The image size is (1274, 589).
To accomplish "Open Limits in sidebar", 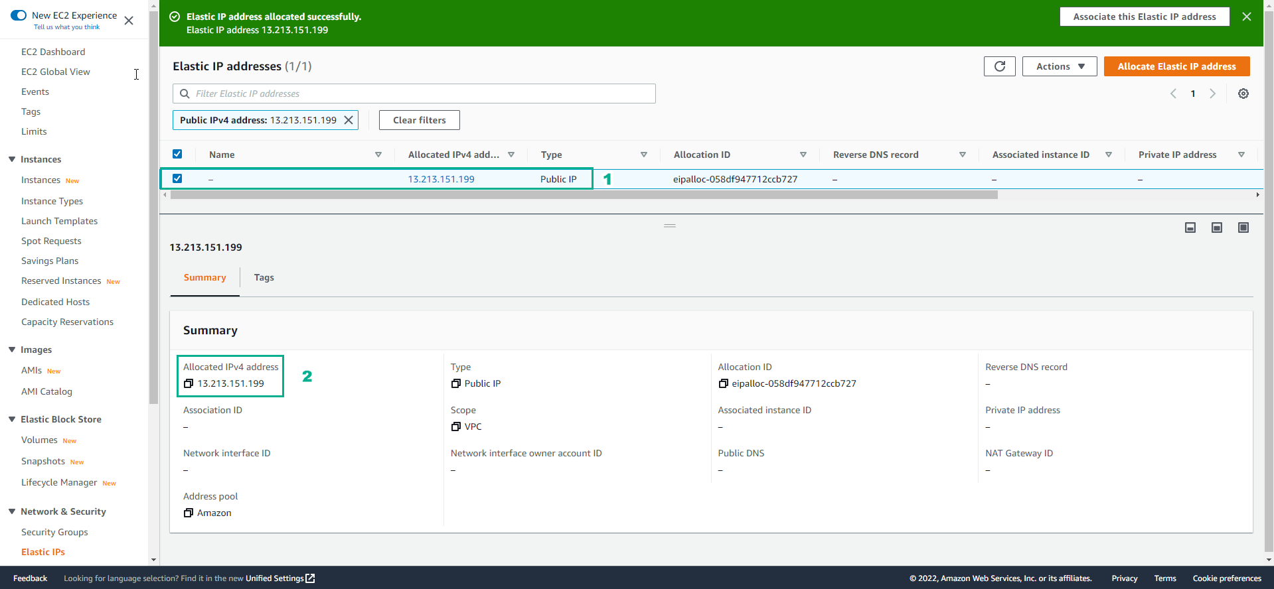I will (x=34, y=131).
